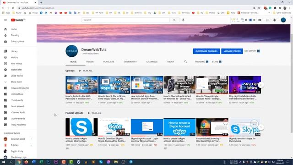This screenshot has width=293, height=165.
Task: Click the search magnifier button
Action: (174, 20)
